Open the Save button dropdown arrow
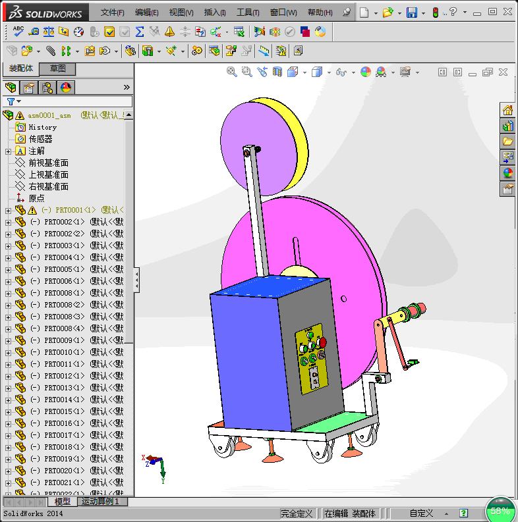The width and height of the screenshot is (518, 522). pyautogui.click(x=423, y=13)
